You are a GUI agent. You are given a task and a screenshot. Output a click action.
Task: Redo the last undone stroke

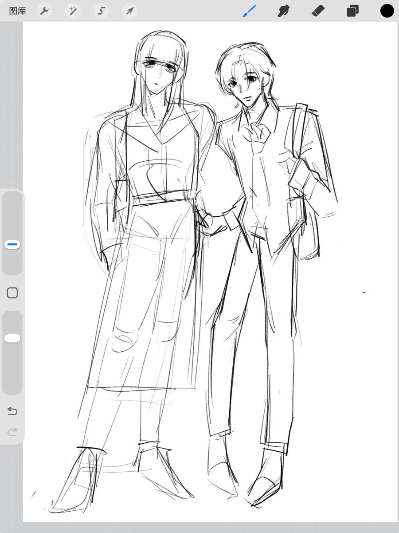point(12,431)
